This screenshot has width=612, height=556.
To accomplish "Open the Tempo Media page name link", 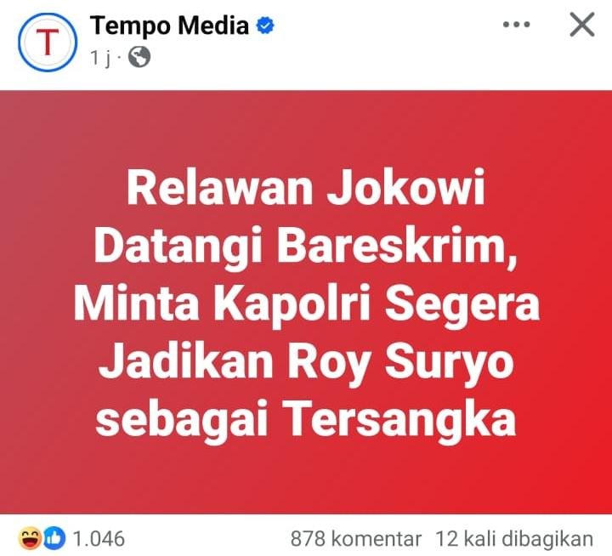I will pyautogui.click(x=169, y=26).
